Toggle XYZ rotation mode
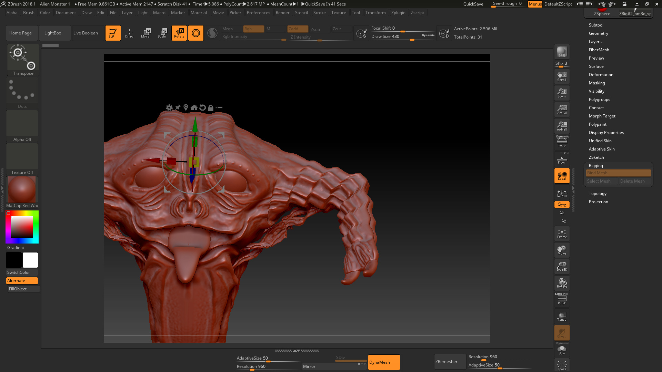 click(x=562, y=205)
